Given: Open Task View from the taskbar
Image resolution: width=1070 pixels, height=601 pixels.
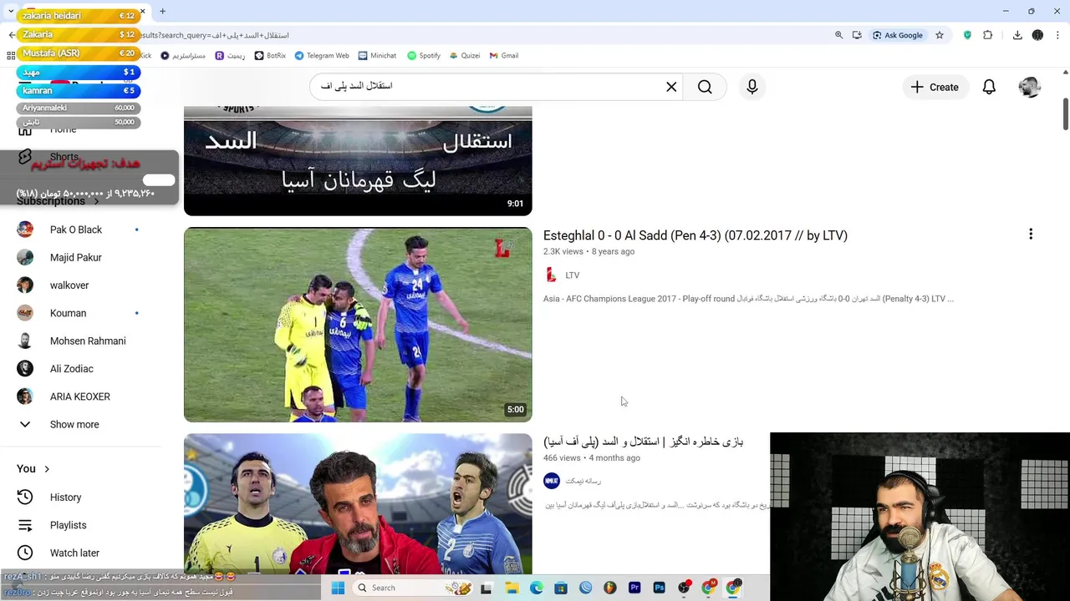Looking at the screenshot, I should pyautogui.click(x=487, y=588).
